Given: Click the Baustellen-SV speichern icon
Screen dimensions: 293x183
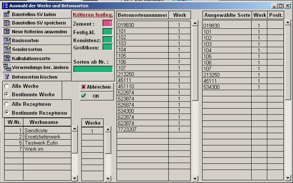Looking at the screenshot, I should click(7, 23).
